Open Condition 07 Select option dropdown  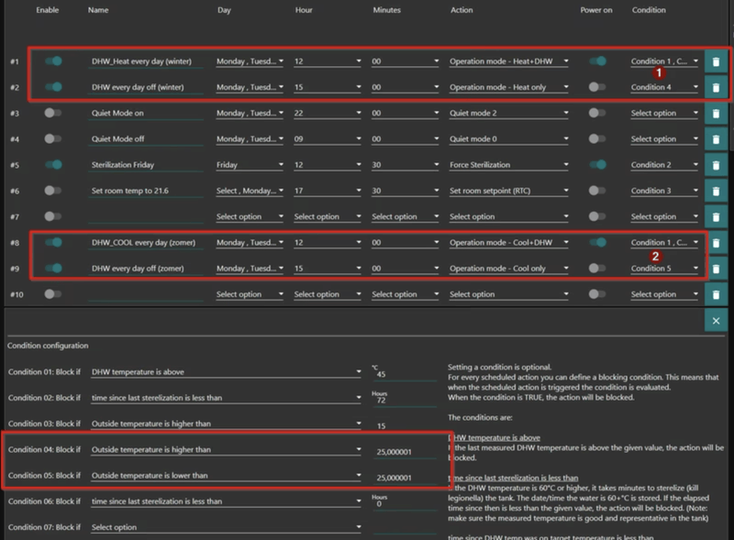[226, 527]
